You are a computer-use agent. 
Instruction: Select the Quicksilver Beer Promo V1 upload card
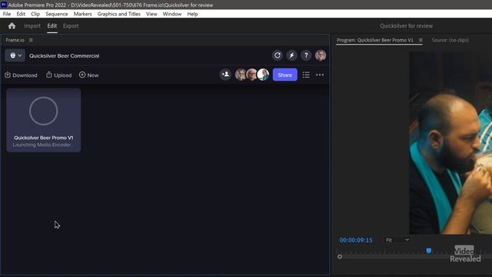point(44,120)
